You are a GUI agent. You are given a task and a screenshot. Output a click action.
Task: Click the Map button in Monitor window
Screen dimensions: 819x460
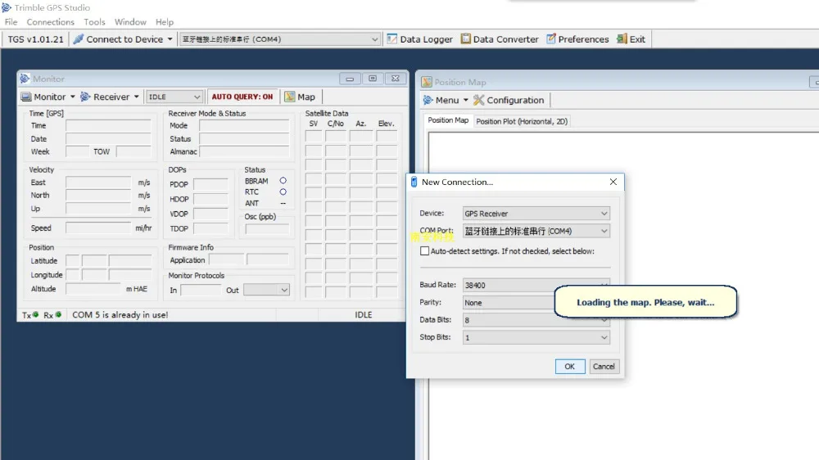(x=300, y=97)
